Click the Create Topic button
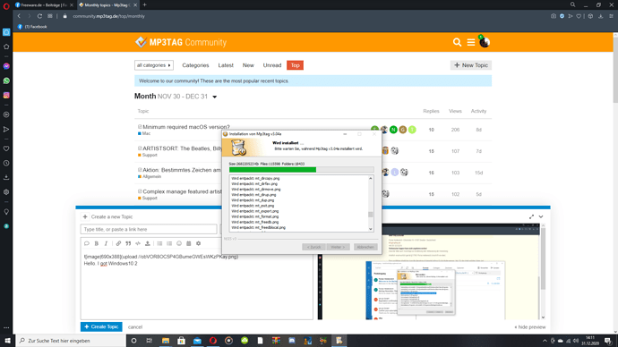 101,327
